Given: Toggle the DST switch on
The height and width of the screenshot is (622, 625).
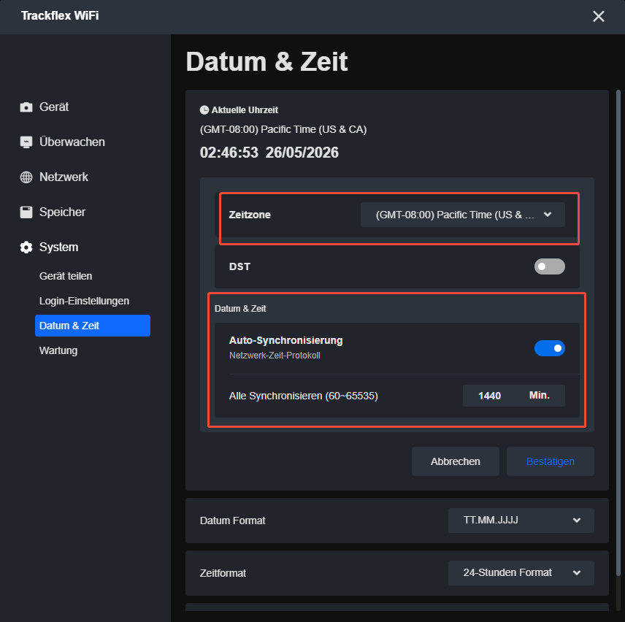Looking at the screenshot, I should [x=549, y=266].
